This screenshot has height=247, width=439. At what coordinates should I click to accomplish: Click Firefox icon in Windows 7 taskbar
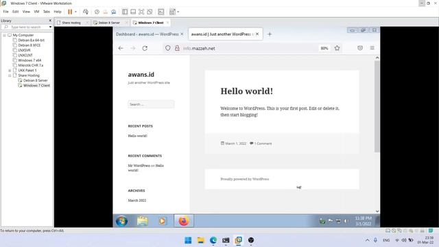184,221
